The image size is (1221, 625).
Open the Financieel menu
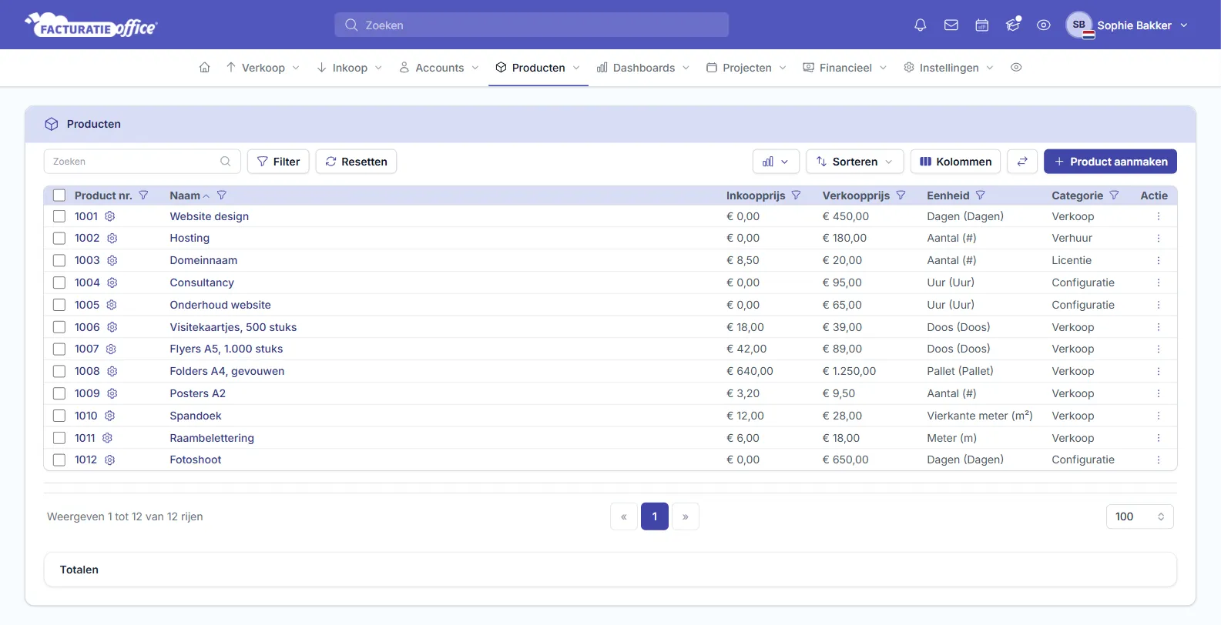click(x=845, y=68)
